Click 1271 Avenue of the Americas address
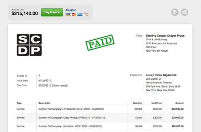This screenshot has width=201, height=132. 161,43
